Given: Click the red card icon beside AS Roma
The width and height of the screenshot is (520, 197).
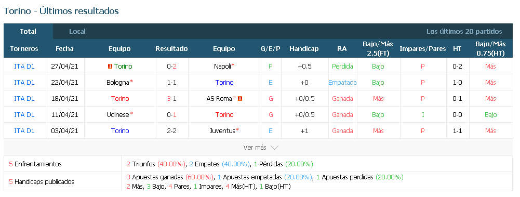Looking at the screenshot, I should point(240,99).
